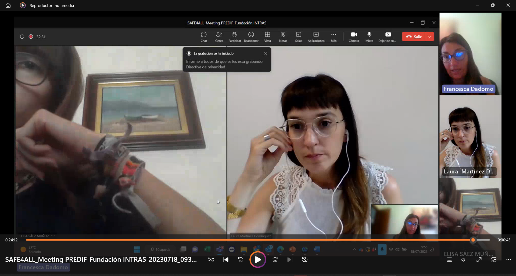516x276 pixels.
Task: Skip back 10 seconds
Action: click(241, 260)
